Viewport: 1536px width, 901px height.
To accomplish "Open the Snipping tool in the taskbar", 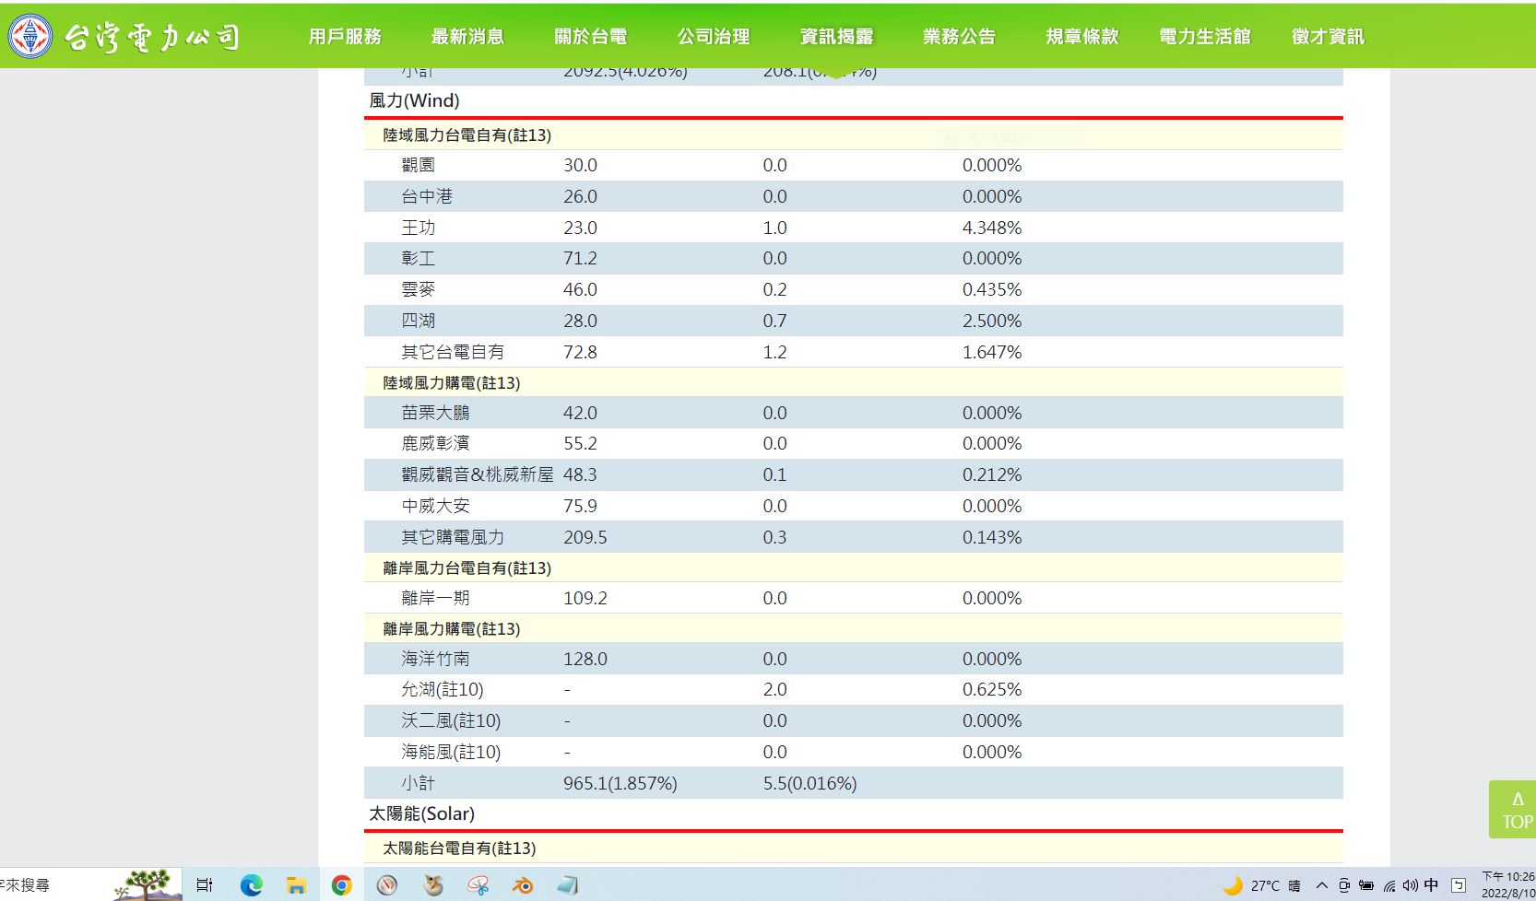I will (478, 885).
